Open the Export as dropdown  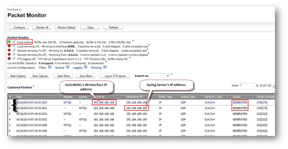click(160, 76)
